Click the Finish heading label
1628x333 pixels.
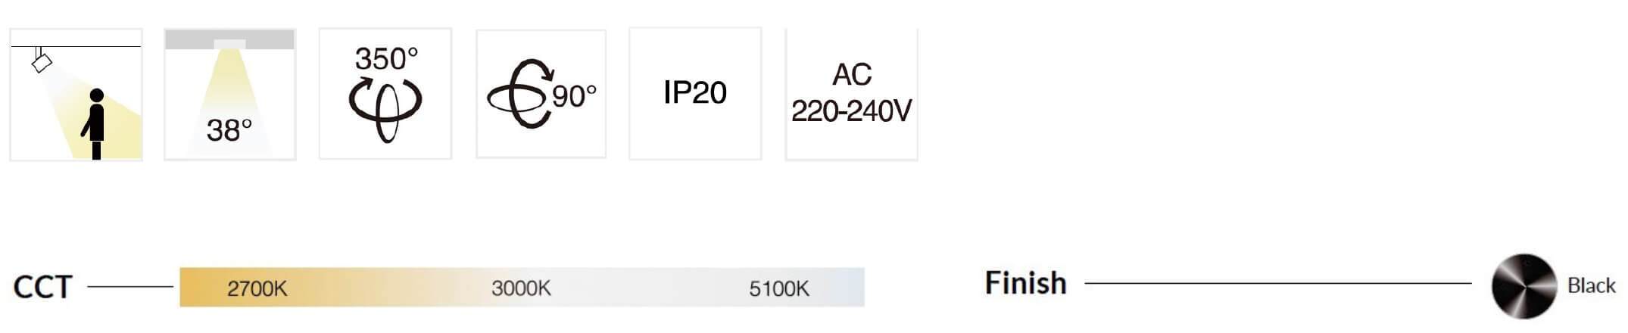[x=1025, y=284]
